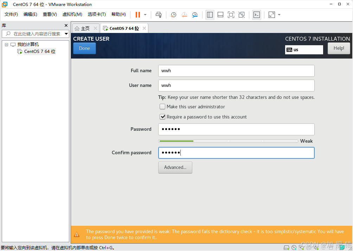Click the sound card status bar icon
This screenshot has width=353, height=251.
coord(316,248)
